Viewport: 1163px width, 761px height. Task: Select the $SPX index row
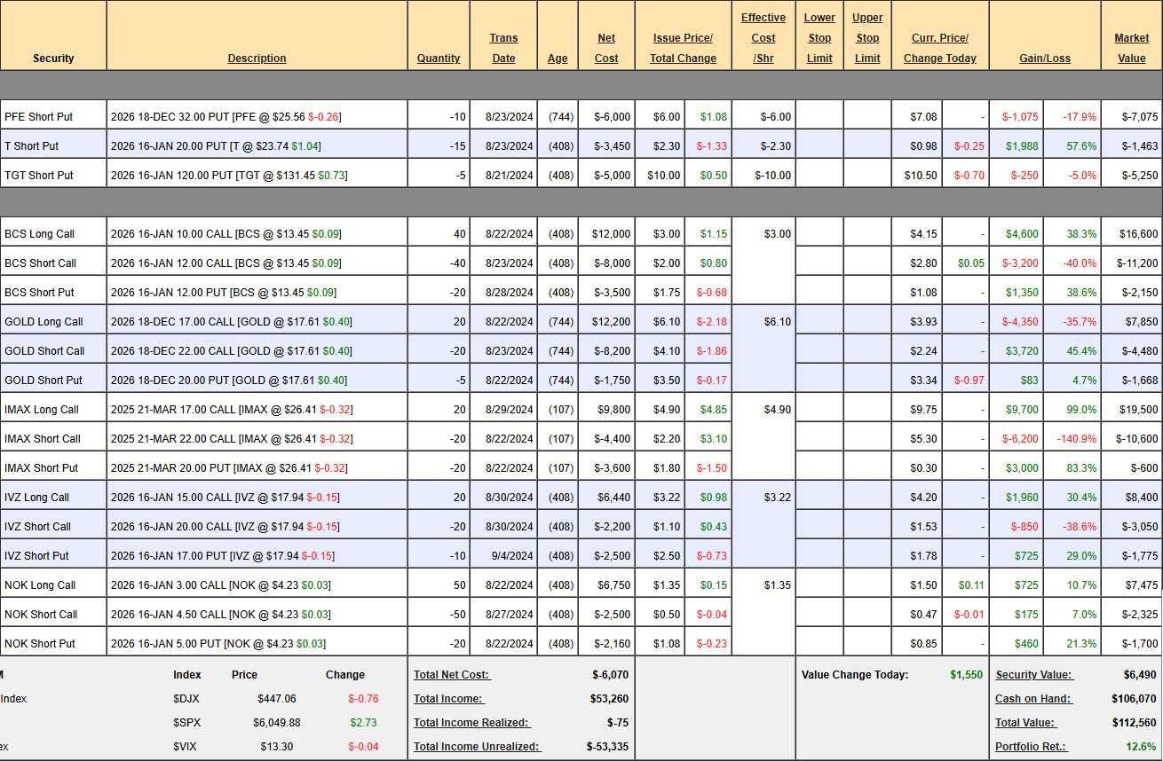(186, 723)
